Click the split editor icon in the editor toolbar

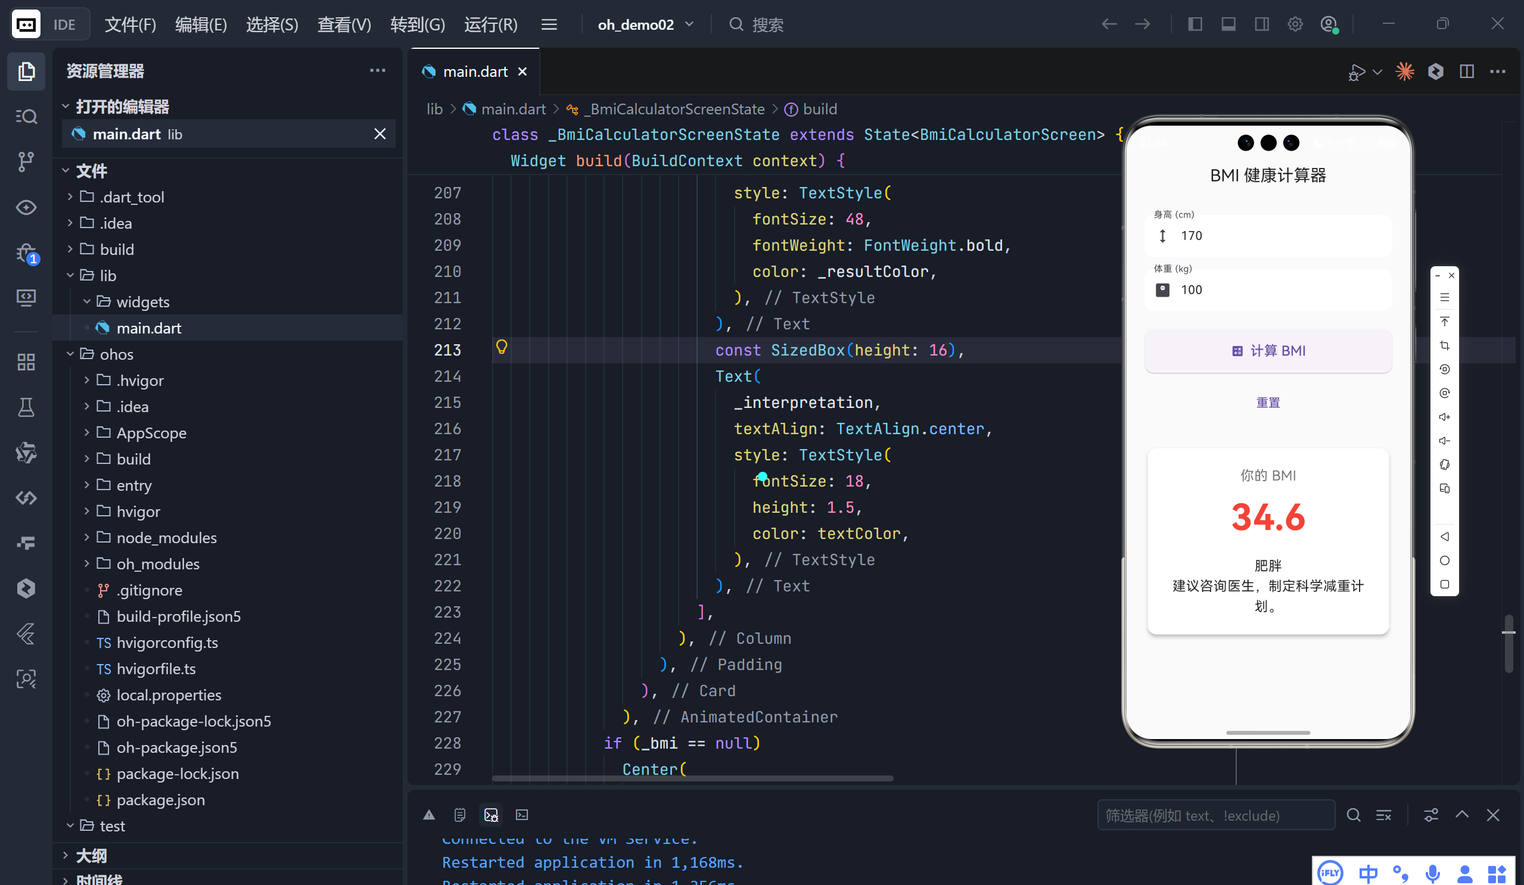click(1467, 71)
